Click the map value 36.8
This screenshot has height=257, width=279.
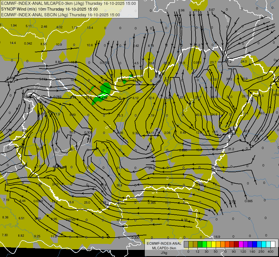pos(119,185)
